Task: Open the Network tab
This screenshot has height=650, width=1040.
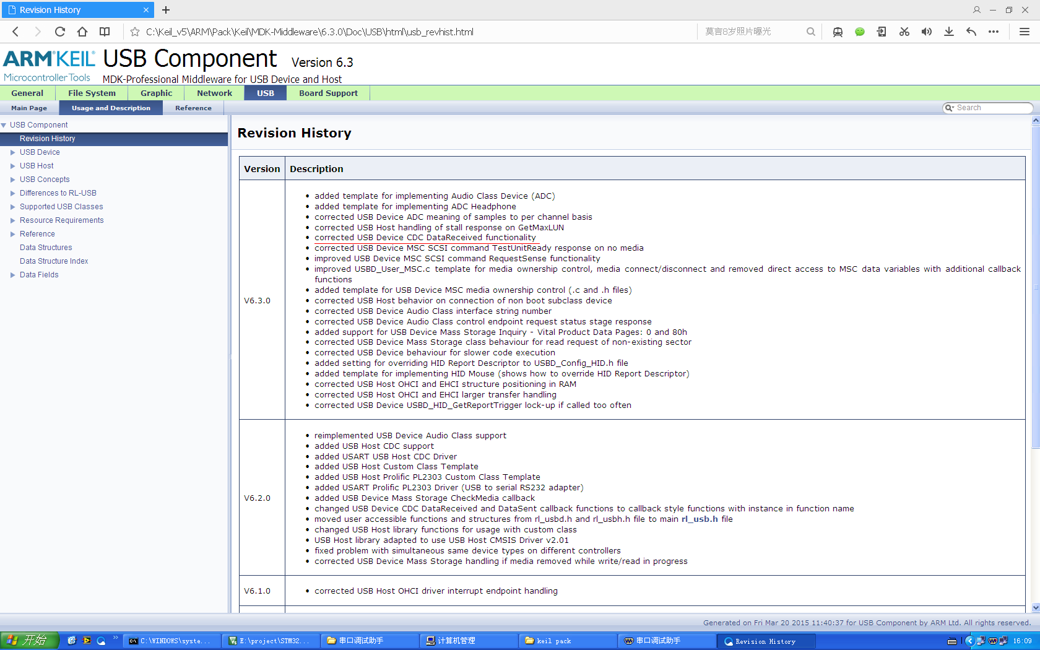Action: pyautogui.click(x=214, y=93)
